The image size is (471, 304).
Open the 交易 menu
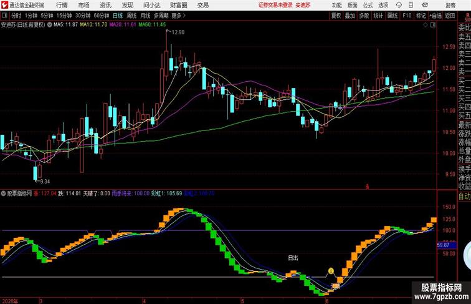(202, 5)
